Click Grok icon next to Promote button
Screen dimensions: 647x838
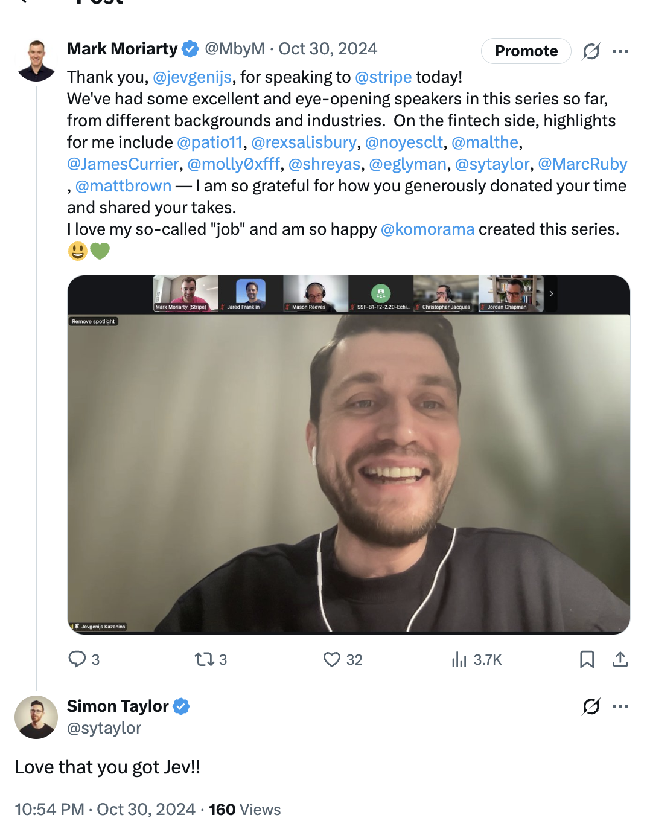591,51
